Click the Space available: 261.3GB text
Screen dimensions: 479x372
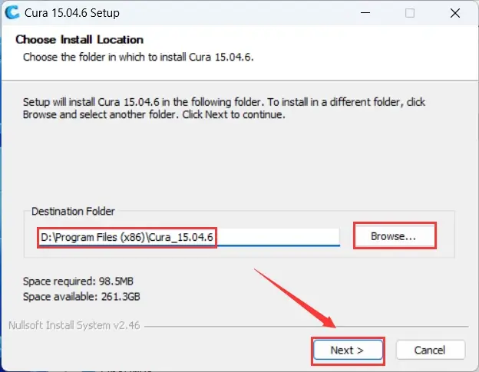(x=81, y=296)
